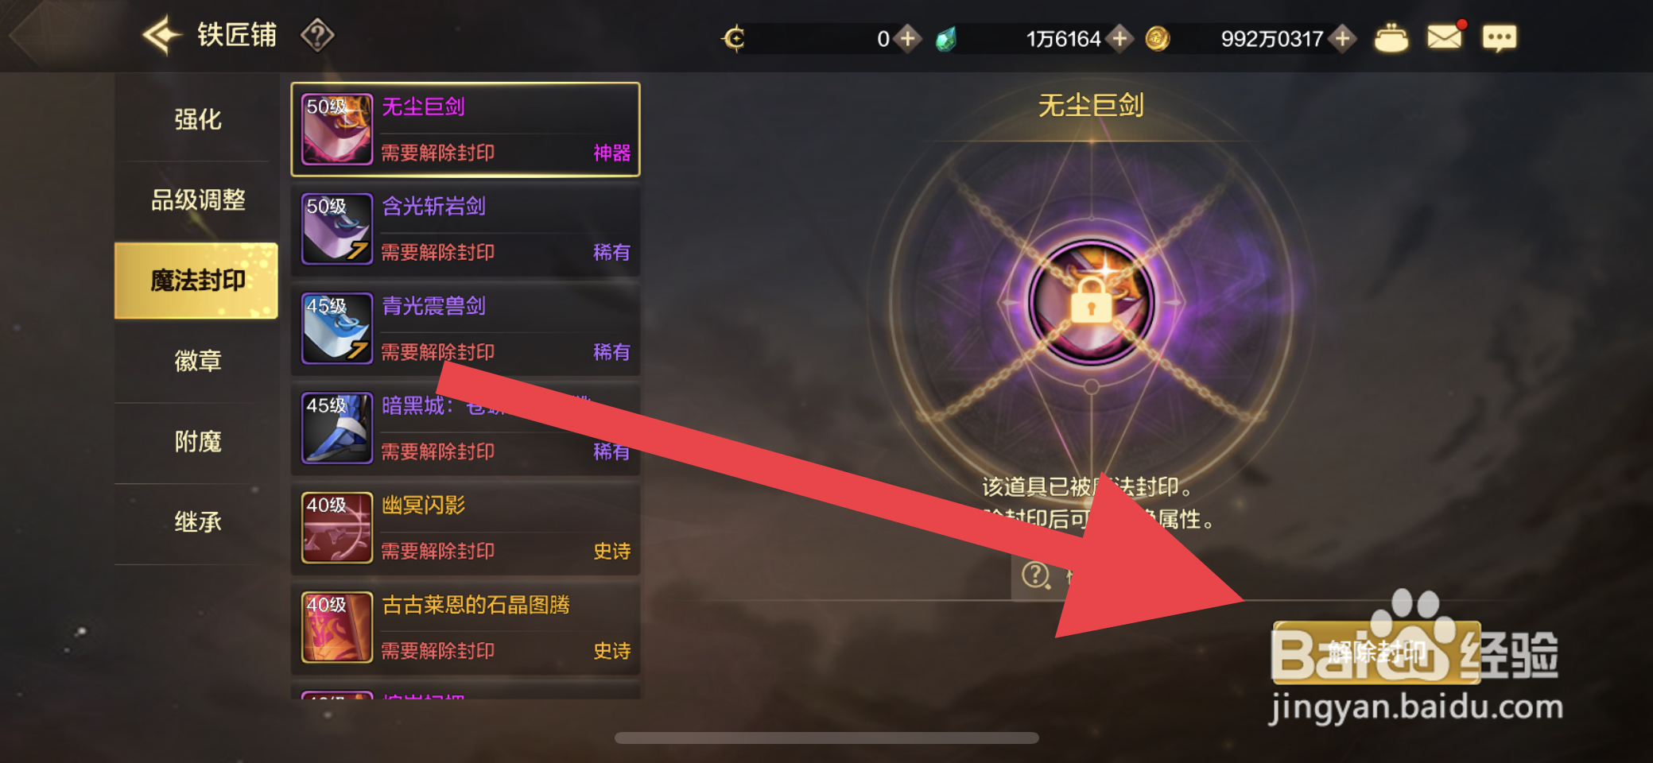Switch to the 品级调整 tab
1653x763 pixels.
click(197, 199)
